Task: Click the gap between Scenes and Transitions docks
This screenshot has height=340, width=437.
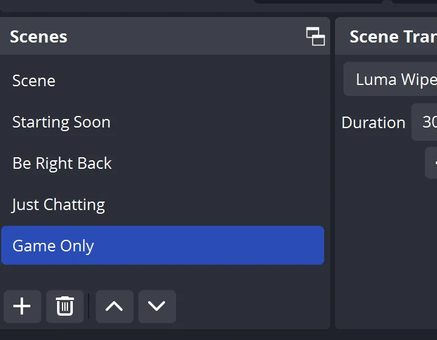Action: point(333,182)
